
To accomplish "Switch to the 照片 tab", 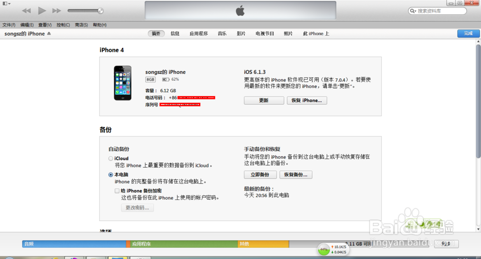I will pos(288,34).
